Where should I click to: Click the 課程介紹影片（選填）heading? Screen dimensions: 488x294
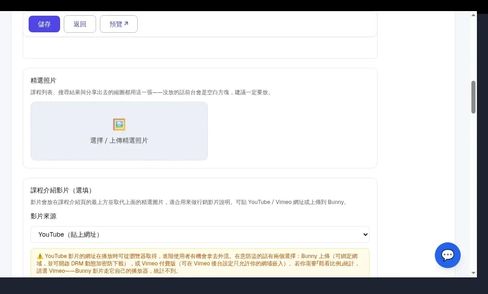click(x=61, y=190)
